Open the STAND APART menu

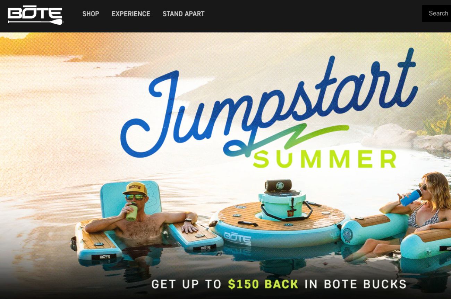tap(184, 14)
